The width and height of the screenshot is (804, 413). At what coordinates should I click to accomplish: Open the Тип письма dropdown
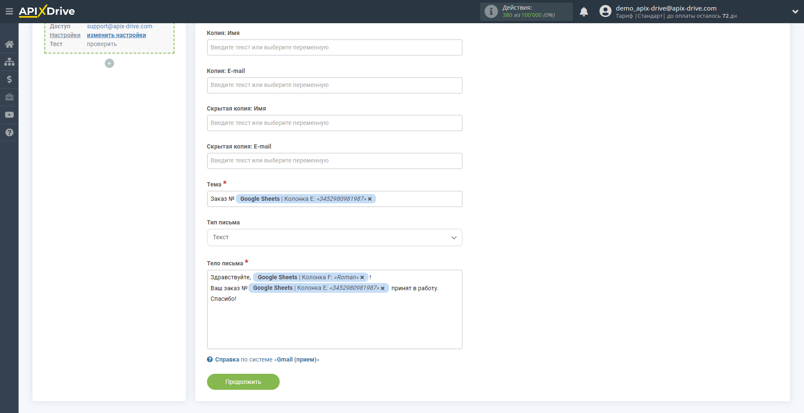point(335,238)
